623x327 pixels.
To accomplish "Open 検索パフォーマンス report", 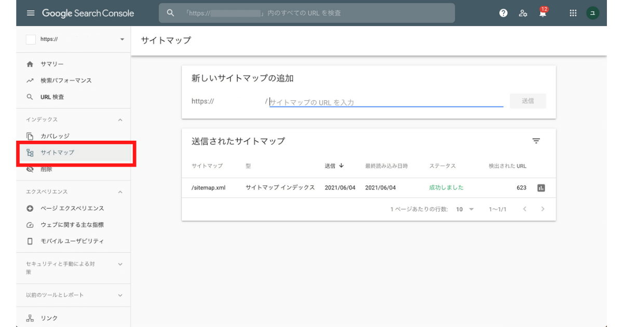I will coord(66,80).
